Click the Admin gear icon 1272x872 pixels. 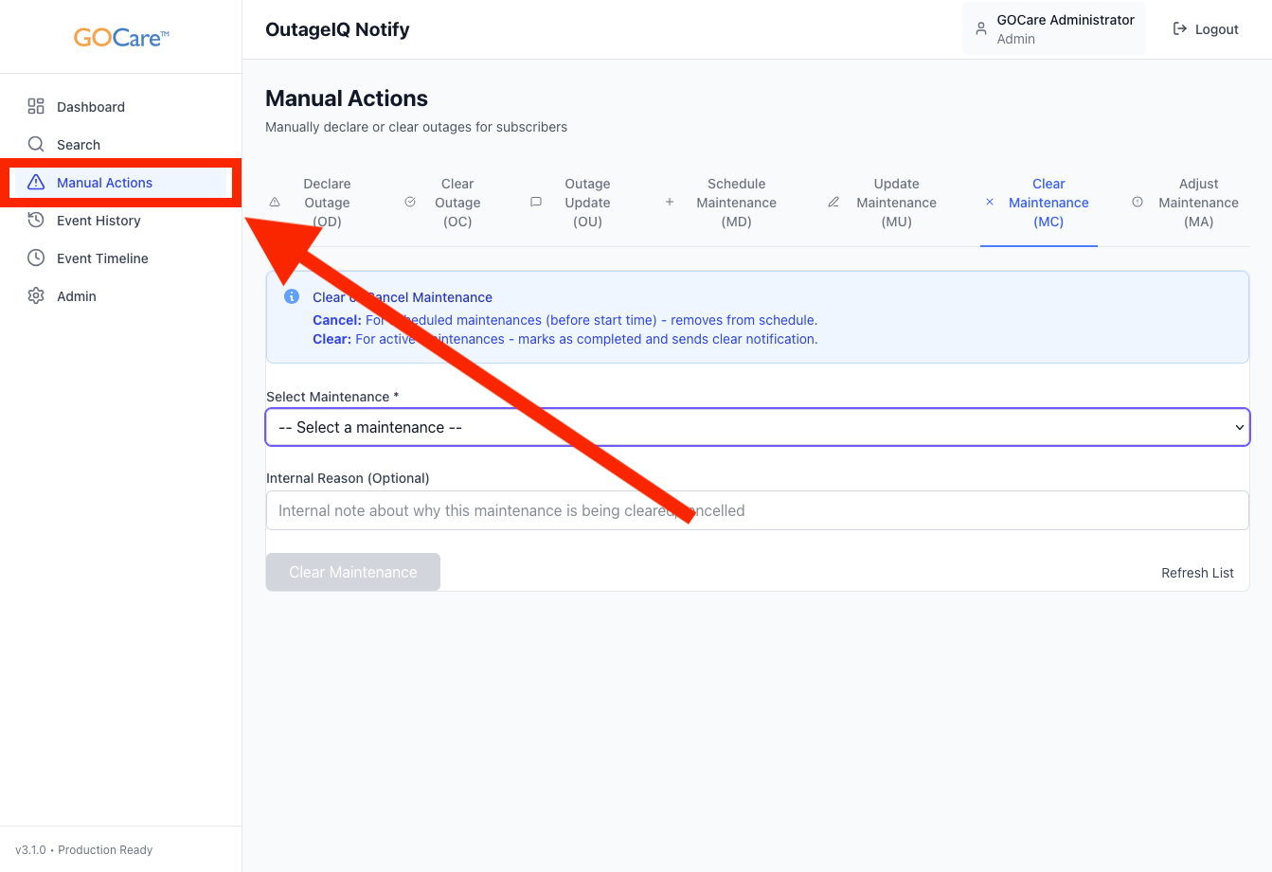click(x=36, y=296)
